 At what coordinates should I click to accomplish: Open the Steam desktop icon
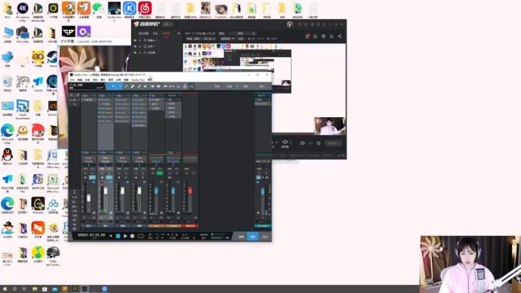click(x=53, y=59)
